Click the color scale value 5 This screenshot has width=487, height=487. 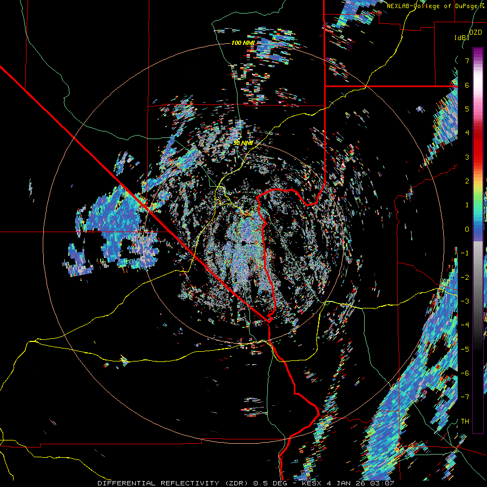(467, 109)
